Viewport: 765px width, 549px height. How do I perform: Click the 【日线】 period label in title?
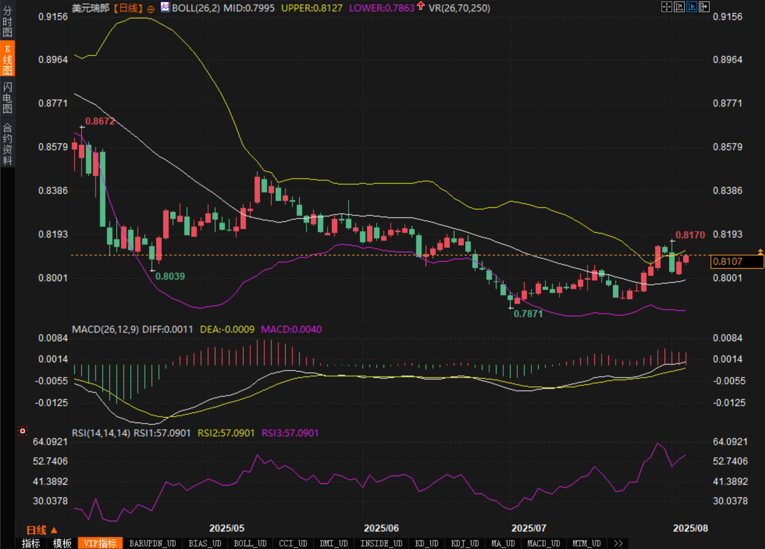coord(128,8)
